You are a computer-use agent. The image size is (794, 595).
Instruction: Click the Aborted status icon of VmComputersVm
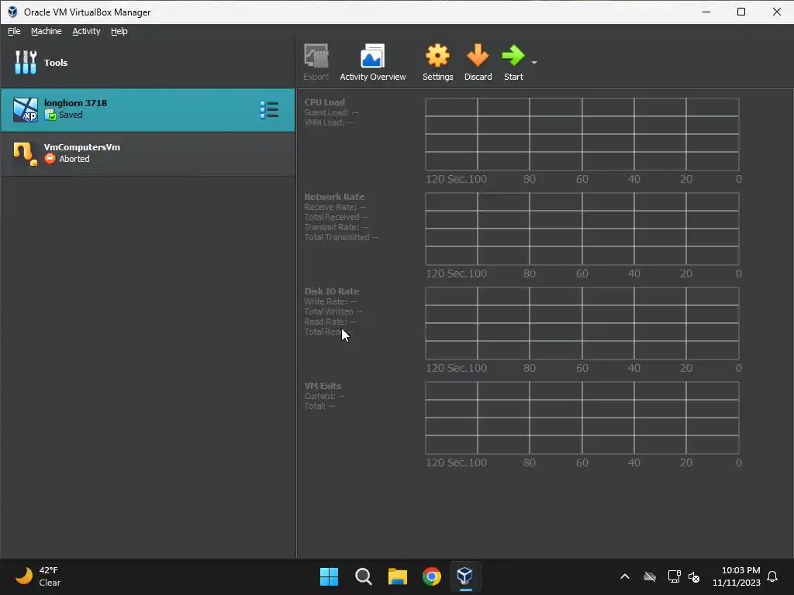coord(50,159)
